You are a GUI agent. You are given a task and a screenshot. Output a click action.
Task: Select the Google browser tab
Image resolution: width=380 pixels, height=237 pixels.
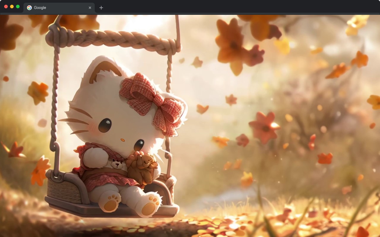[x=59, y=8]
